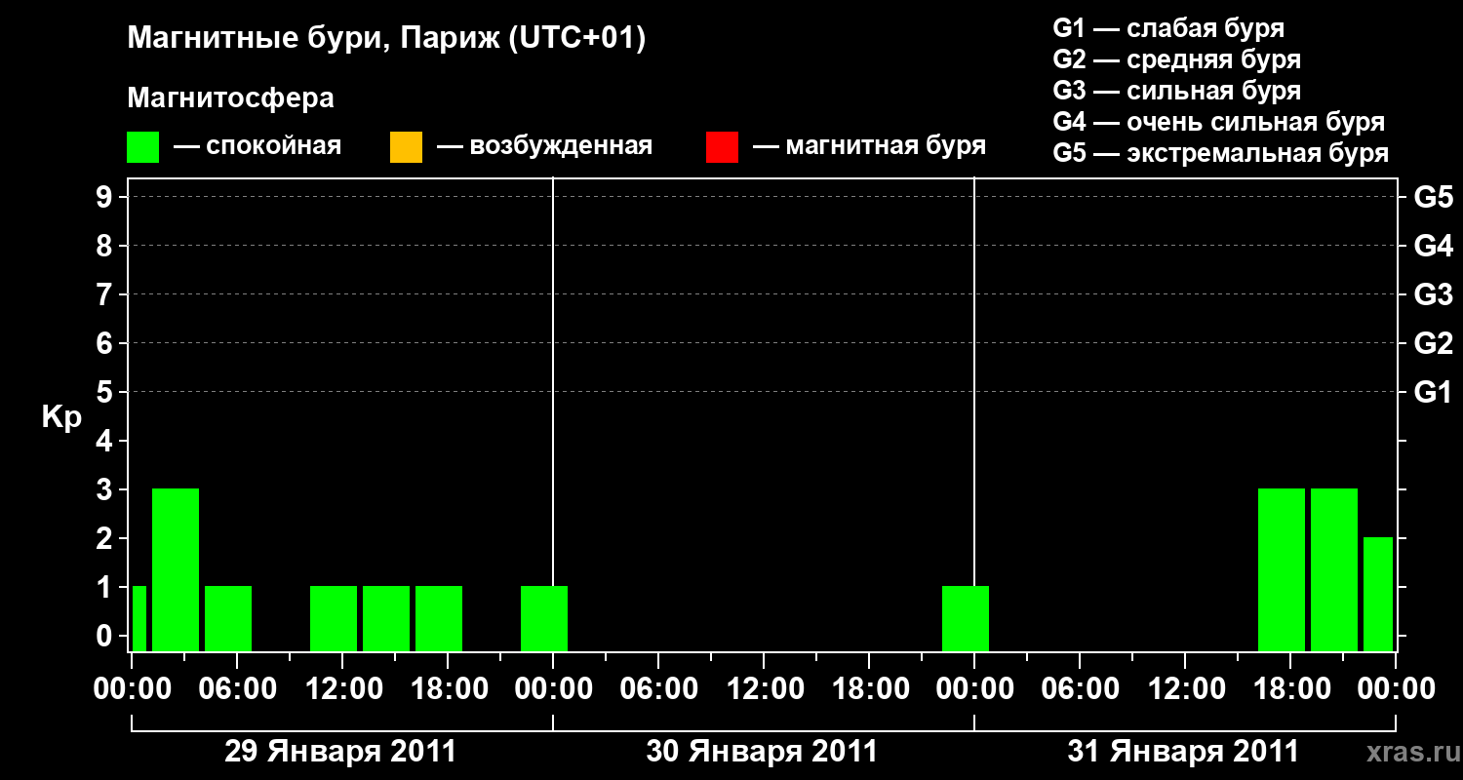The image size is (1463, 780).
Task: Click the red 'магнитная буря' legend swatch
Action: 722,147
